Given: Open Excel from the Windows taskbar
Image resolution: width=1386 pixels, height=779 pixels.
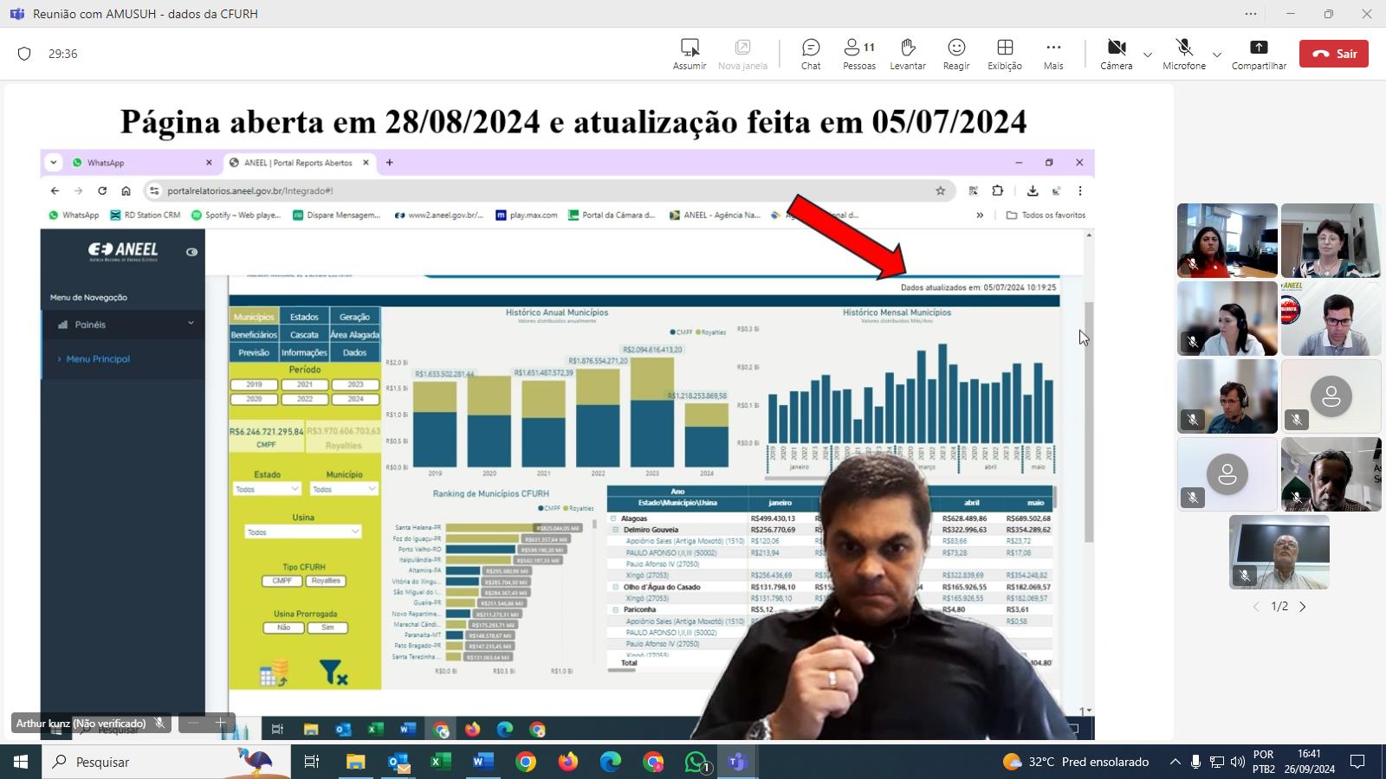Looking at the screenshot, I should [x=441, y=762].
